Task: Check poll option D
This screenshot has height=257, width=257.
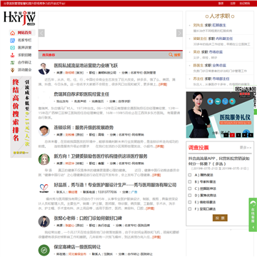Action: (x=190, y=195)
